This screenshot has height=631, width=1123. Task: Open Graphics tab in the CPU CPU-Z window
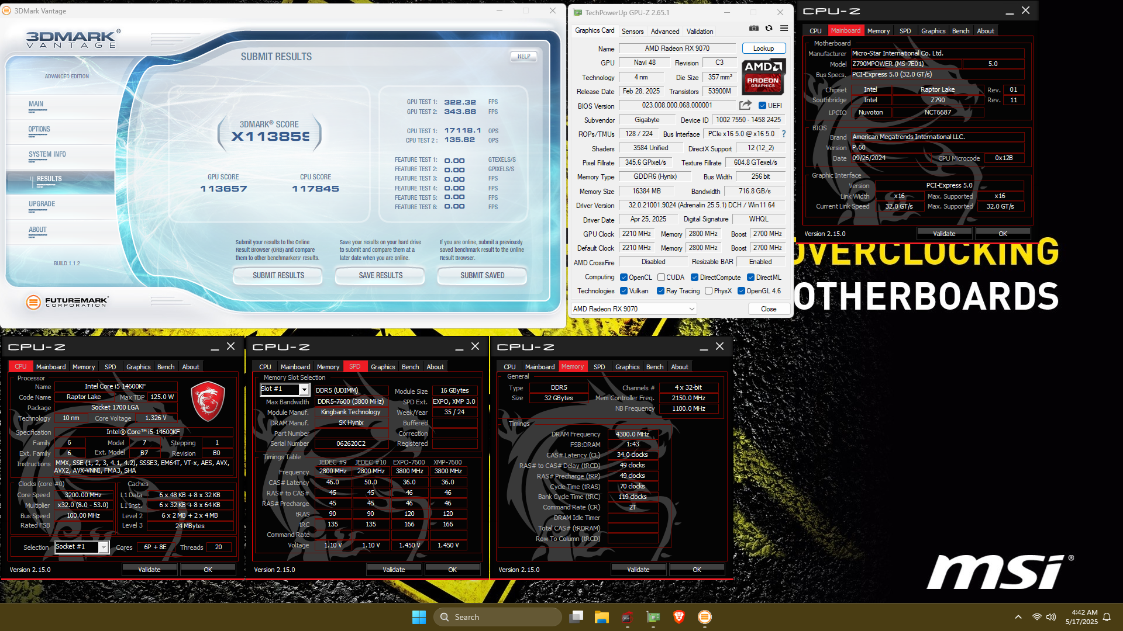coord(138,367)
